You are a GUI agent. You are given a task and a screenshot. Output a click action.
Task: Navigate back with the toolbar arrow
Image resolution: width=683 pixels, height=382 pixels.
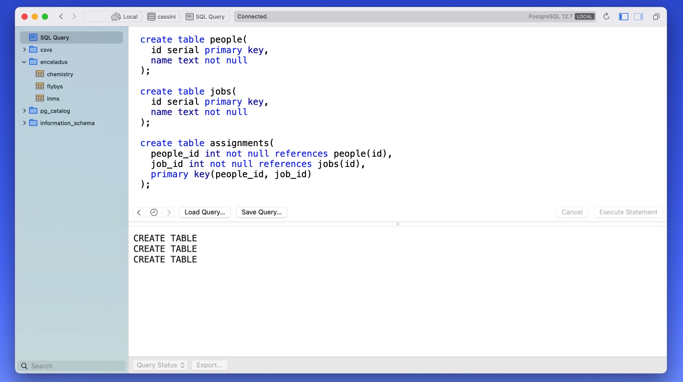(x=61, y=16)
